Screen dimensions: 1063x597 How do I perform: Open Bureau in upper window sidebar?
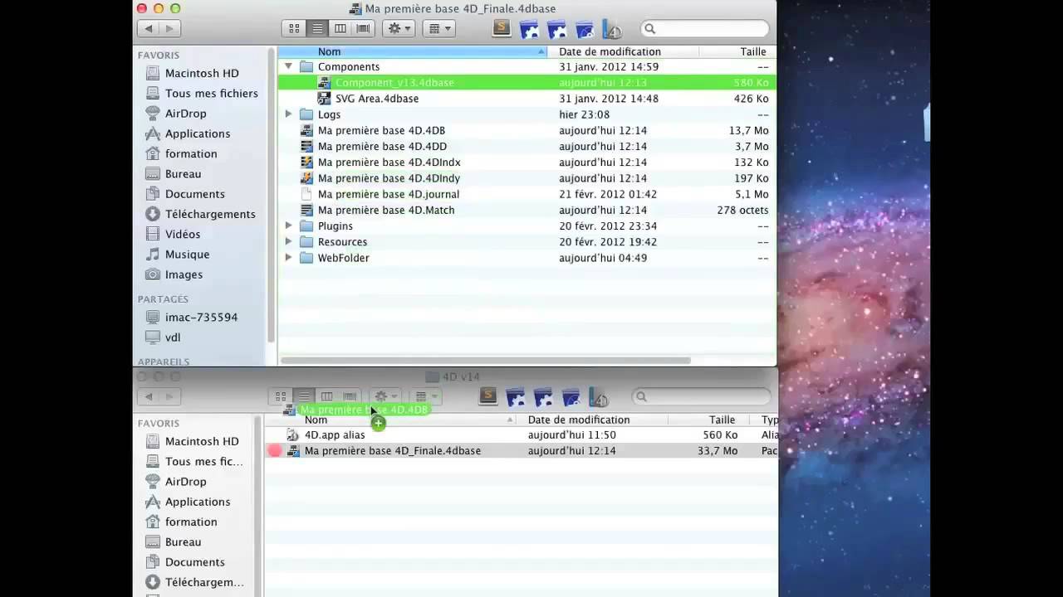point(183,173)
